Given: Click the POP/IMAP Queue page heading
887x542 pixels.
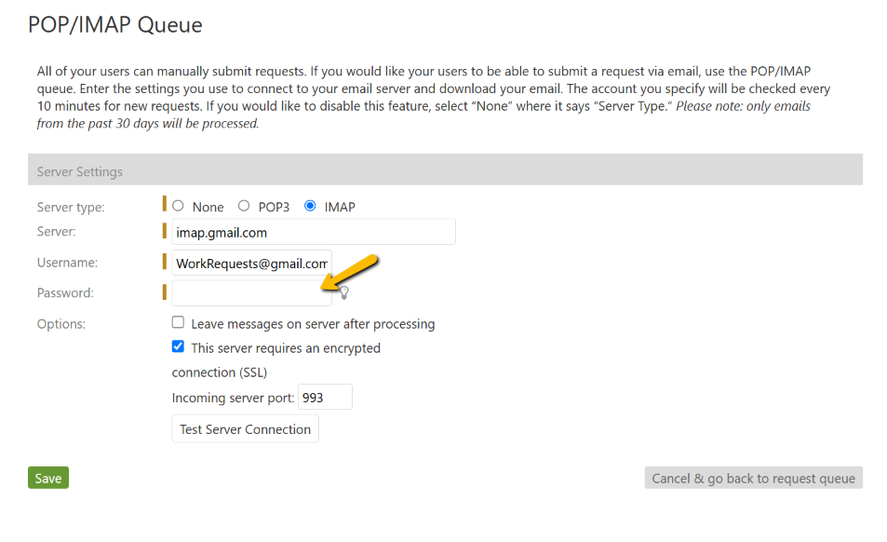Looking at the screenshot, I should [115, 25].
